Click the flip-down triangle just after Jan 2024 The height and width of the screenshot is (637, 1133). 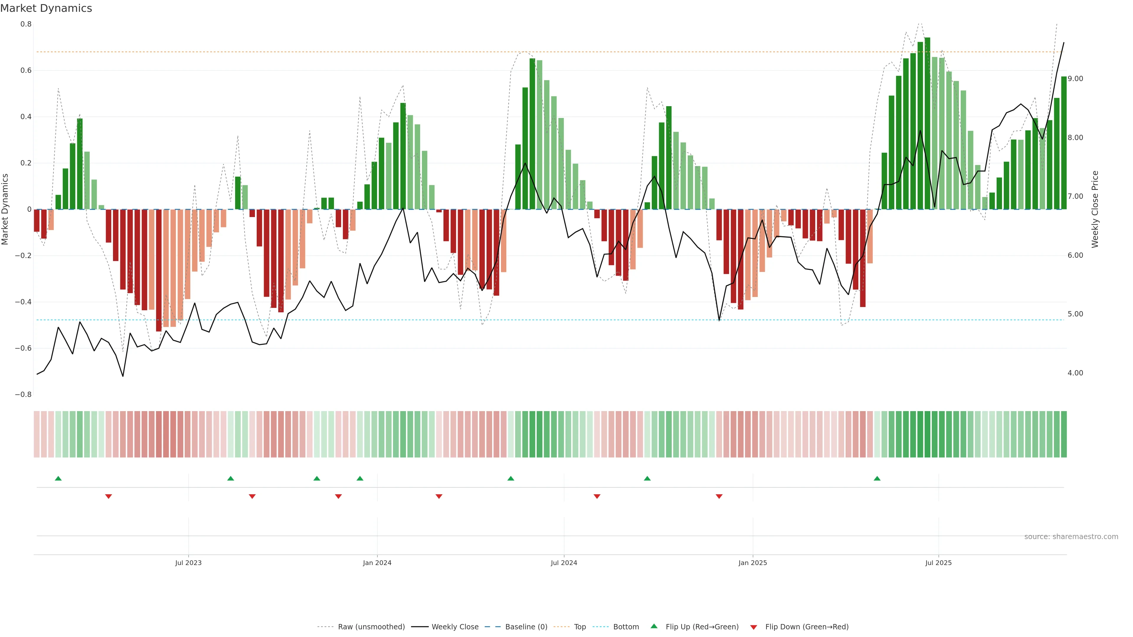point(439,496)
